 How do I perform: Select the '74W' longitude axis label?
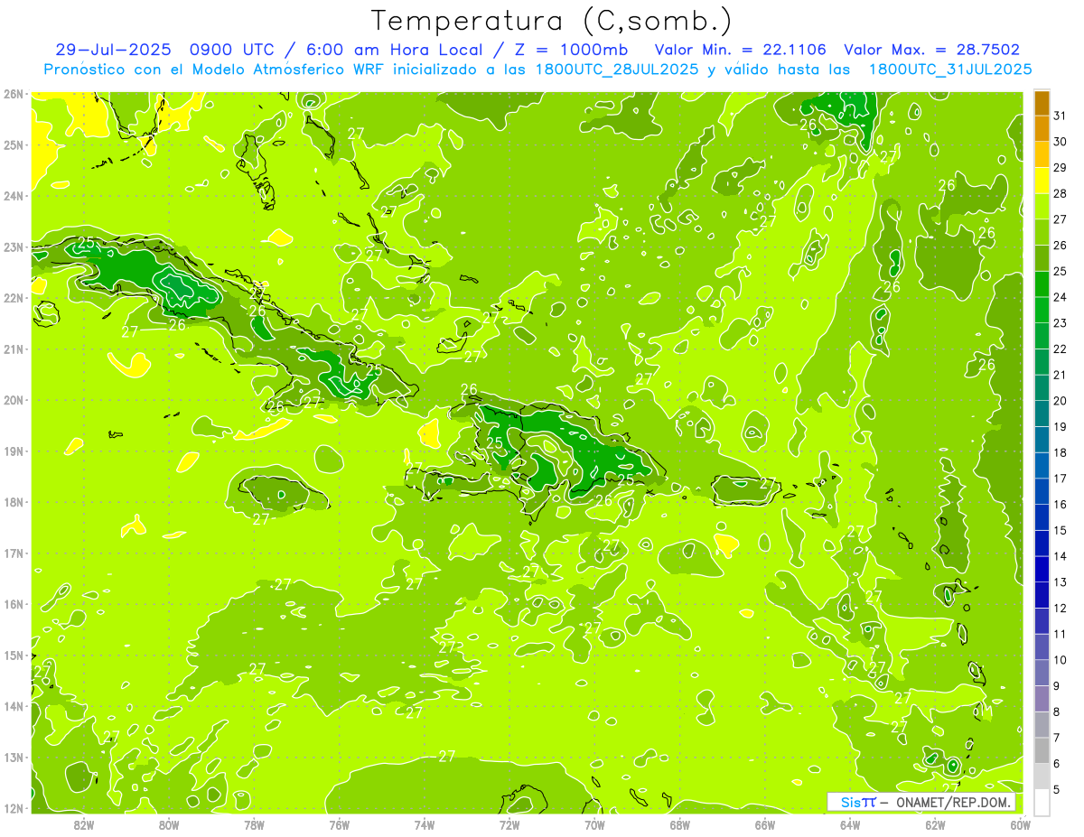click(425, 824)
